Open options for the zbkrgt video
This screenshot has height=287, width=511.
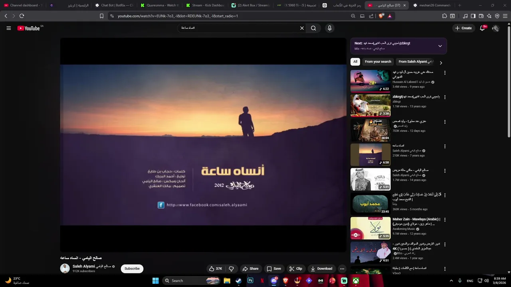[445, 97]
